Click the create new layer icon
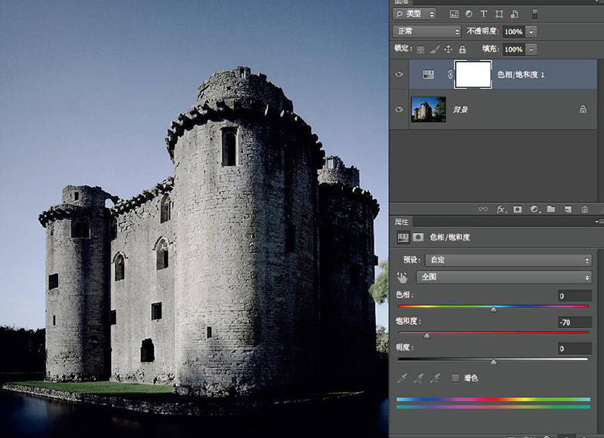This screenshot has width=604, height=438. (x=568, y=209)
